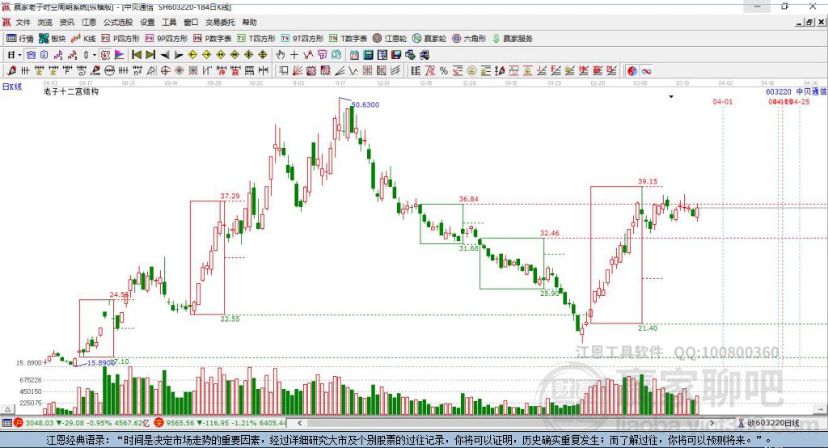
Task: Click the 日K线 period label
Action: [12, 86]
